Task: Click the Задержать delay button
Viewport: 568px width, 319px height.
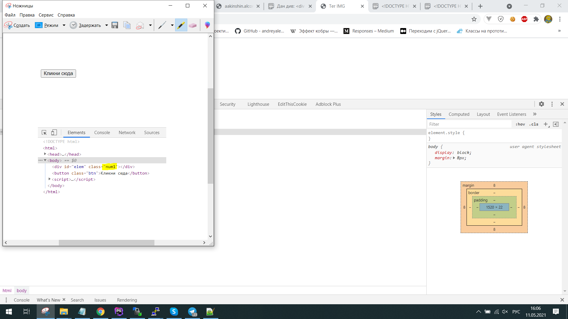Action: click(86, 25)
